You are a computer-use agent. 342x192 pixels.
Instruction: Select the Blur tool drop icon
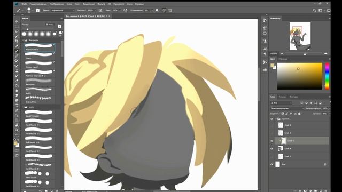[x=17, y=91]
